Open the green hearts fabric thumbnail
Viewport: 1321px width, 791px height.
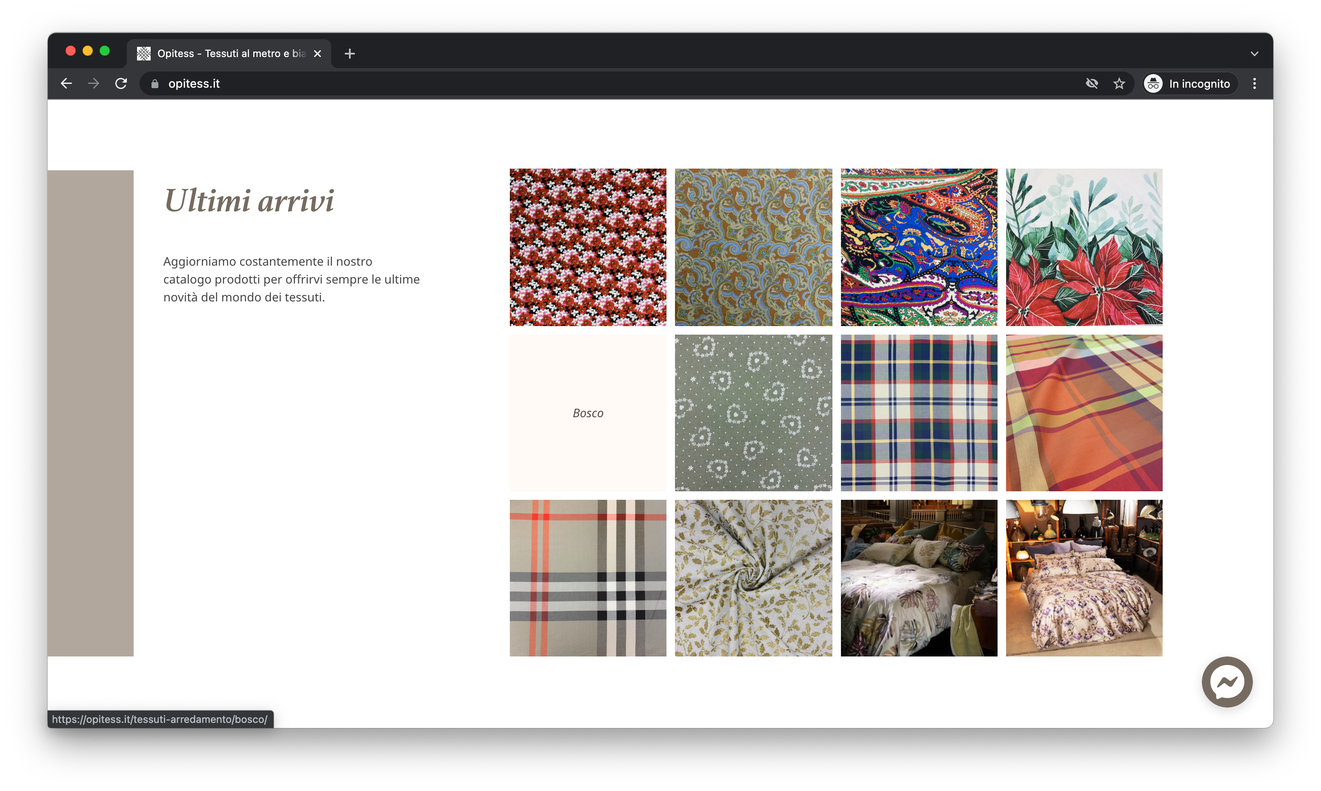pyautogui.click(x=753, y=413)
